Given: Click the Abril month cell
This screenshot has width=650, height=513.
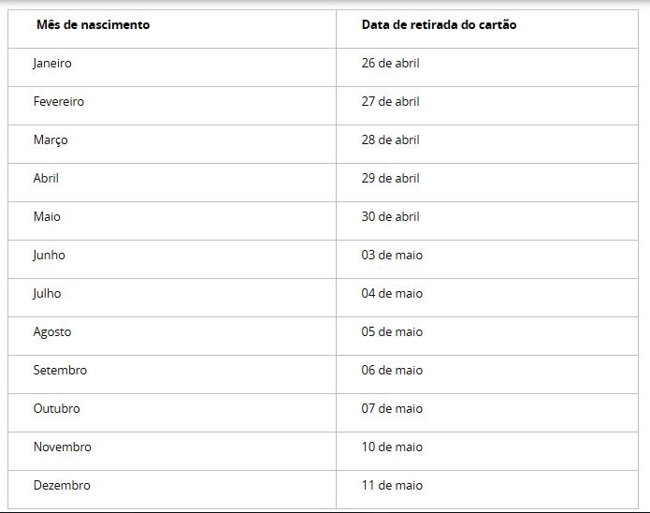Looking at the screenshot, I should click(x=46, y=179).
